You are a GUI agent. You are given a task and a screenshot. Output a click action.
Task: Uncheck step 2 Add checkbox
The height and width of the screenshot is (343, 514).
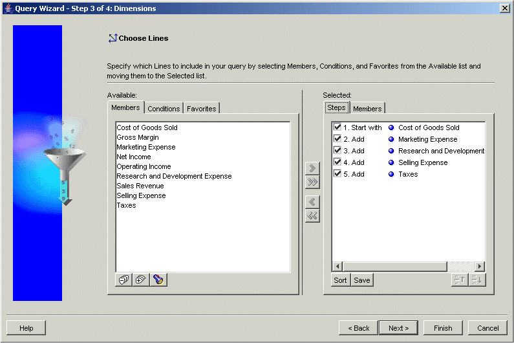click(x=337, y=138)
